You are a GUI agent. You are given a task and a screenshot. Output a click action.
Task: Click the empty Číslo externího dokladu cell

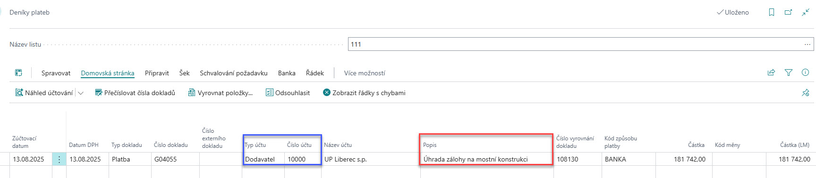click(221, 159)
